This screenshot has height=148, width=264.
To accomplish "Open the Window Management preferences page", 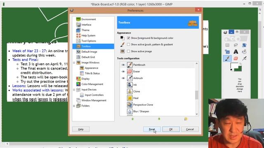I will coord(93,100).
